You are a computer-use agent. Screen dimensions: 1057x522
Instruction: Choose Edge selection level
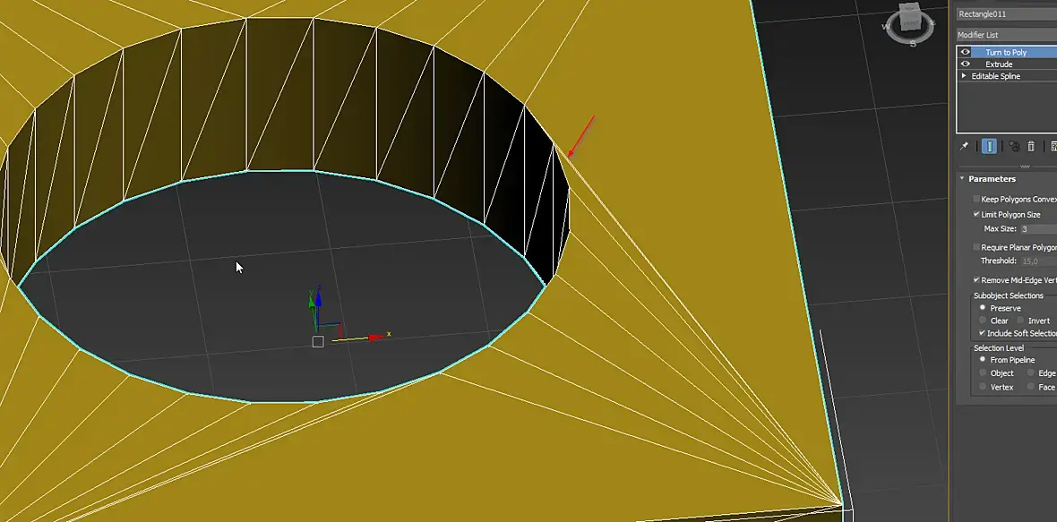click(x=1031, y=372)
